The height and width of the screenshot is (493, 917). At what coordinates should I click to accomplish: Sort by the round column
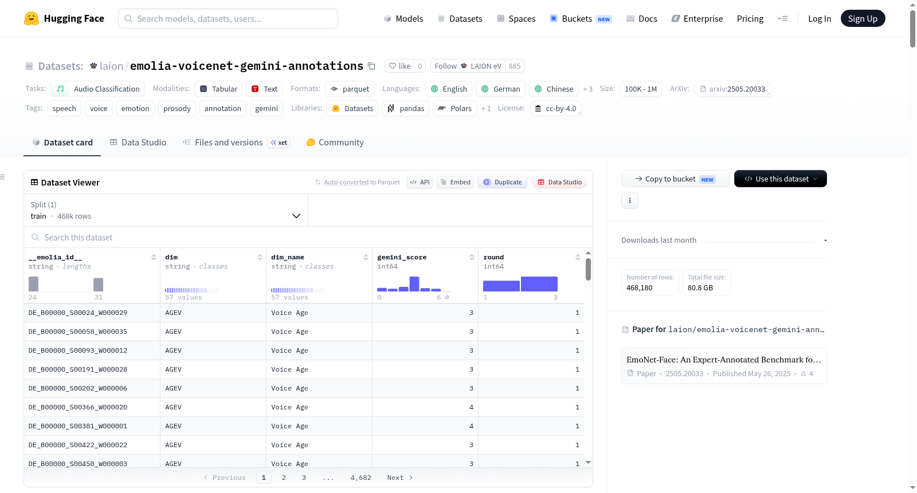tap(578, 257)
